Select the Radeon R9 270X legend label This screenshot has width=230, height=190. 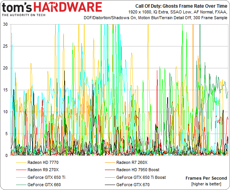pyautogui.click(x=43, y=170)
